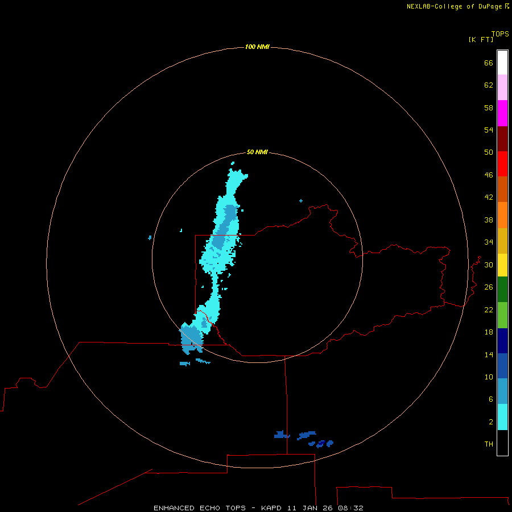Click the '62' legend value label
The height and width of the screenshot is (512, 512).
(489, 85)
